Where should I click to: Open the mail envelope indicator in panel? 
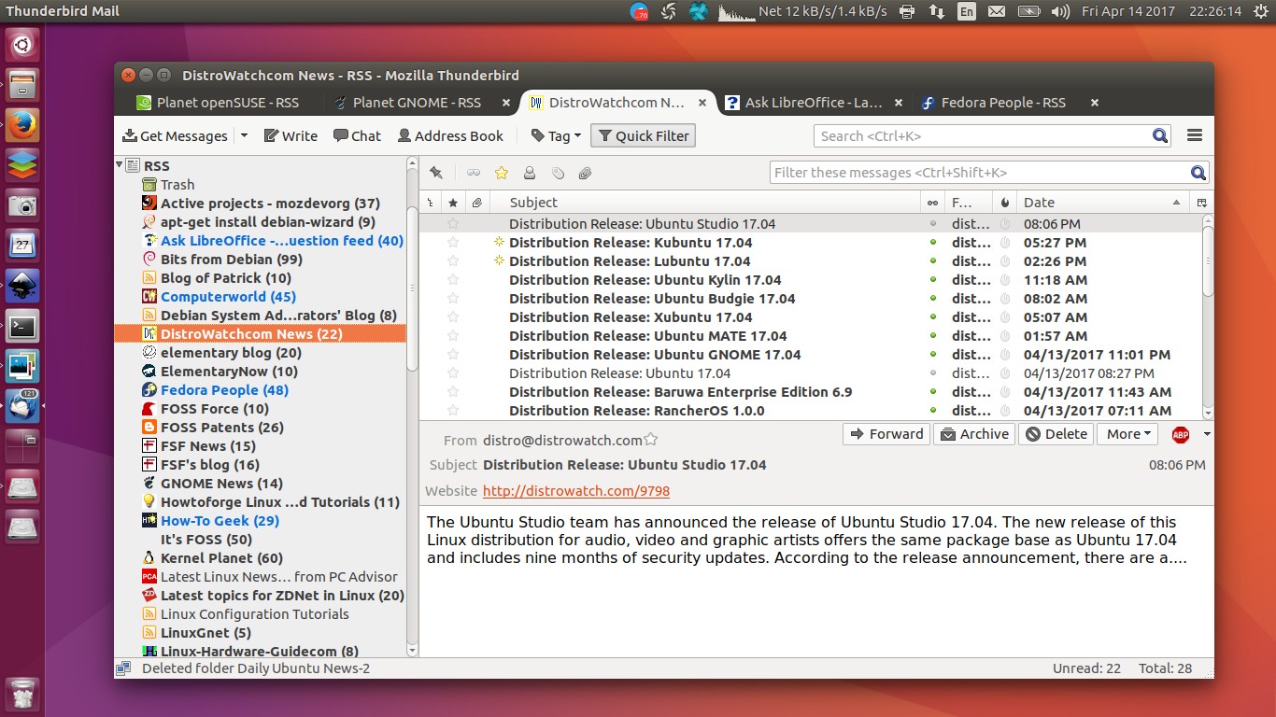pyautogui.click(x=997, y=11)
